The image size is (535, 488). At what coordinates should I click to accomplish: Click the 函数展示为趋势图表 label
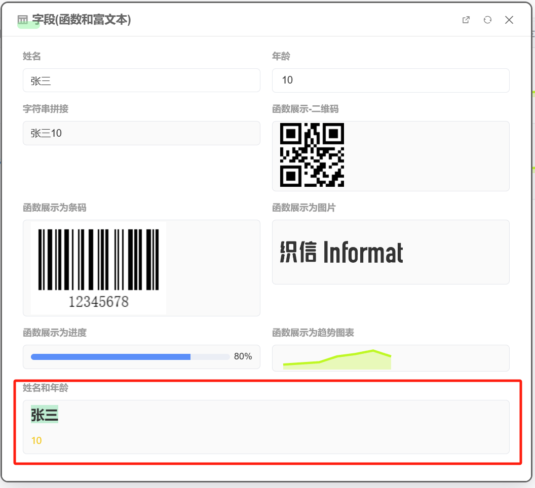pyautogui.click(x=313, y=332)
